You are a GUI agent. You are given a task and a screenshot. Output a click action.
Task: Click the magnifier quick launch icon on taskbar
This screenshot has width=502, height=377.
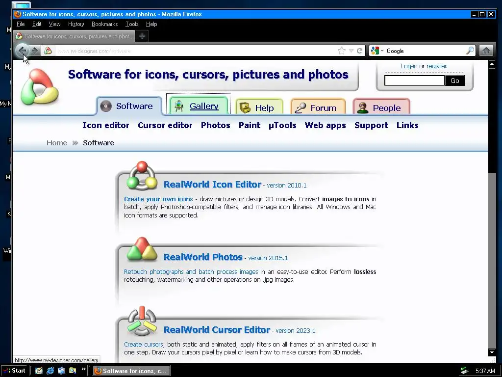coord(73,371)
